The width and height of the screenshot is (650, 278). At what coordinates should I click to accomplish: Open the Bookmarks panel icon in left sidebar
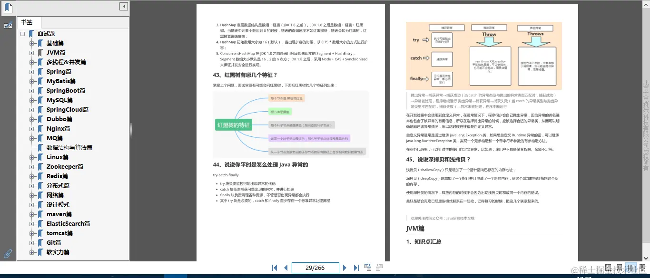(x=8, y=8)
